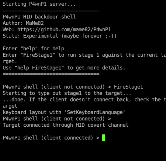
Task: Click the '...done. If the client' message
Action: click(84, 100)
